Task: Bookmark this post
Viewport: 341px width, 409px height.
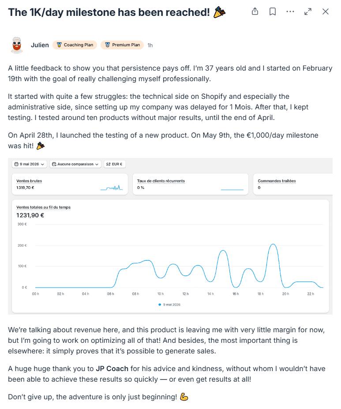Action: click(x=273, y=11)
